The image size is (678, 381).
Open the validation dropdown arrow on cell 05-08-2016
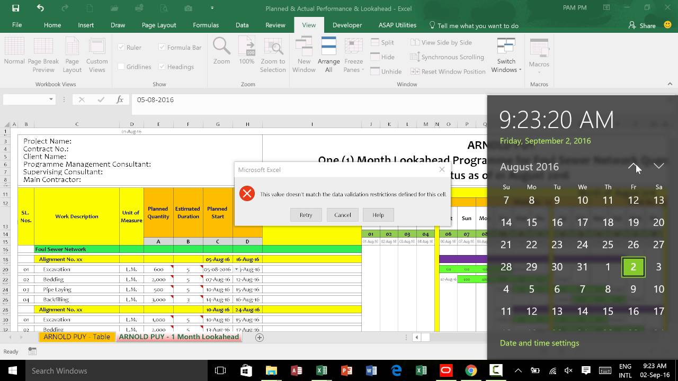point(237,269)
